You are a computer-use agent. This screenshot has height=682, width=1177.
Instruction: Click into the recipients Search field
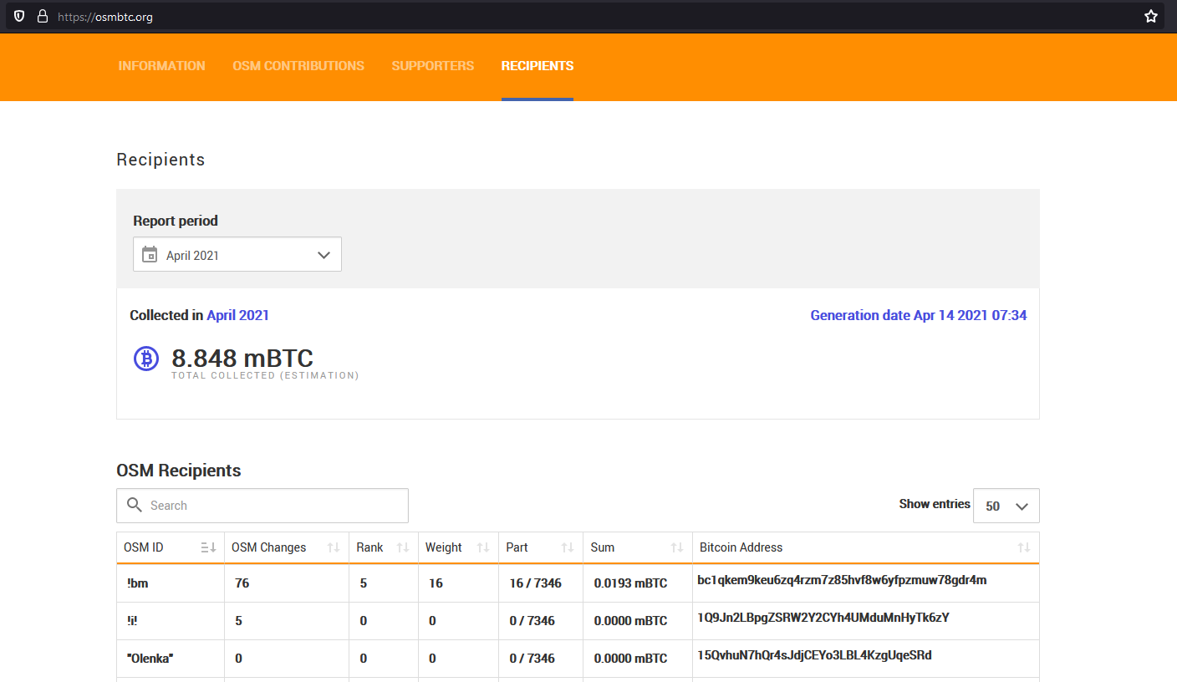262,506
